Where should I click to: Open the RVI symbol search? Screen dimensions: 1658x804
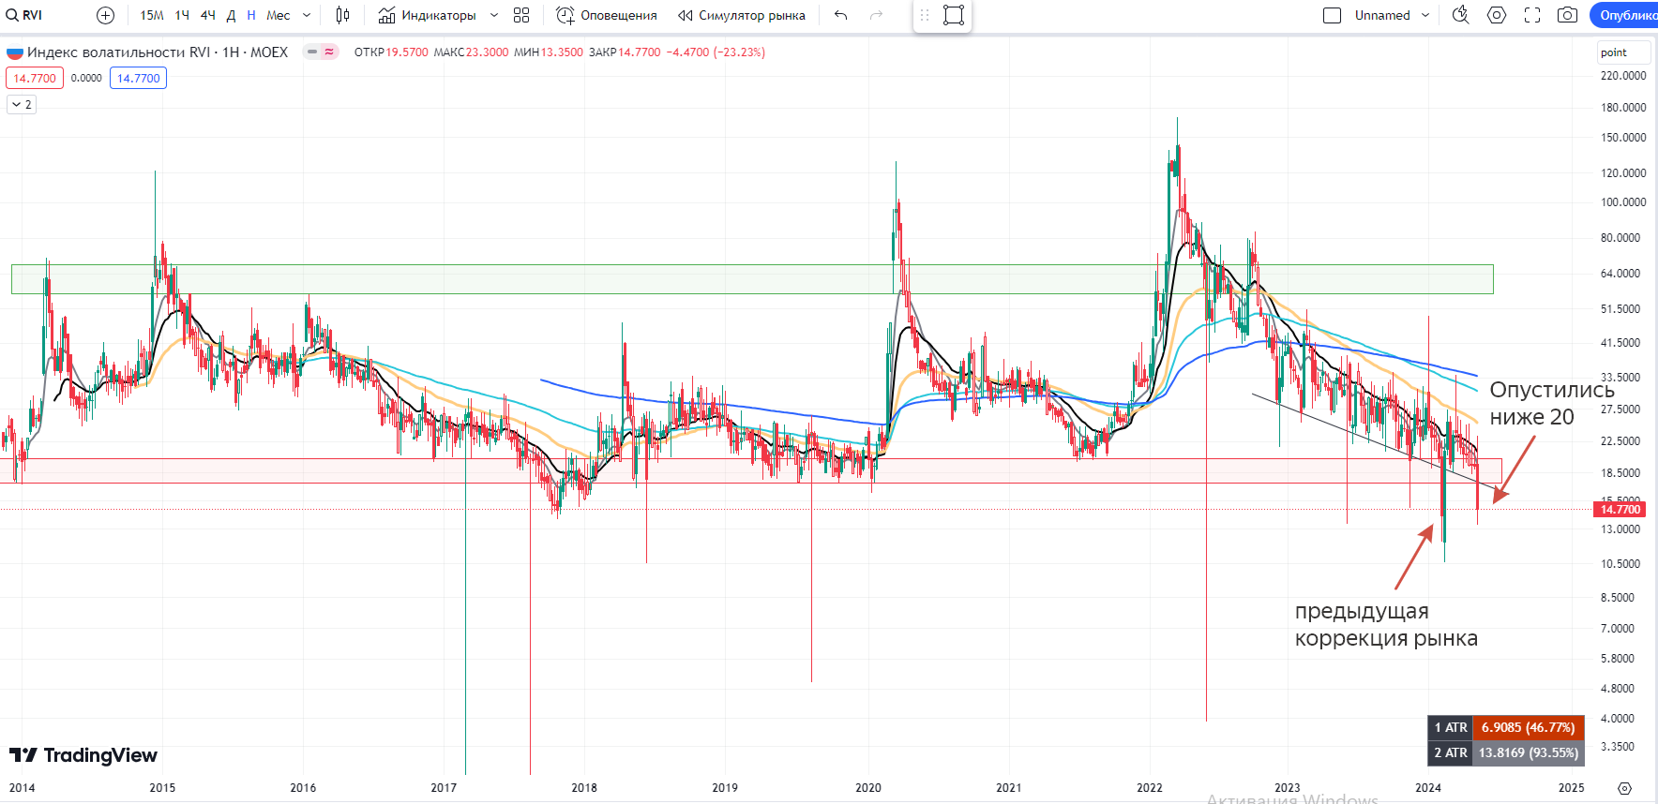point(25,15)
